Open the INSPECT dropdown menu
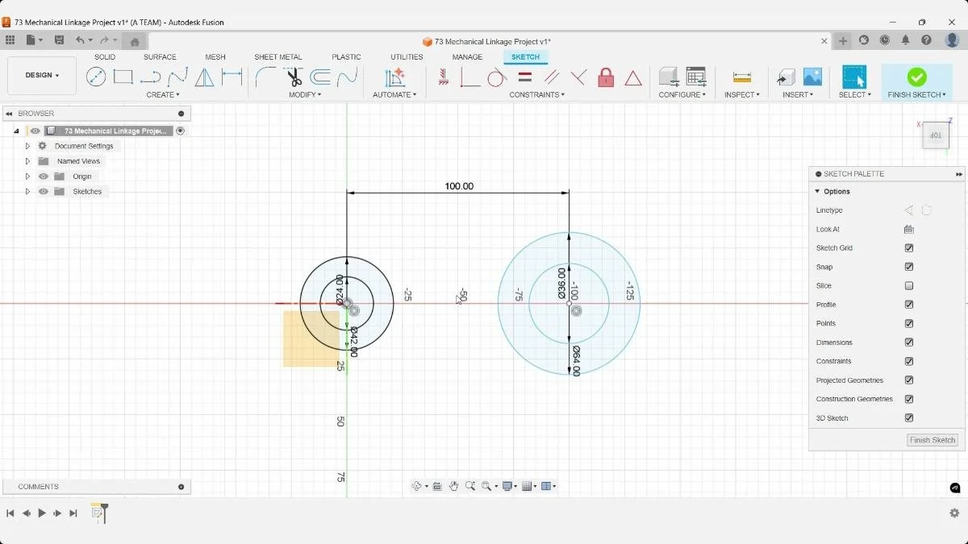The width and height of the screenshot is (968, 544). tap(742, 95)
